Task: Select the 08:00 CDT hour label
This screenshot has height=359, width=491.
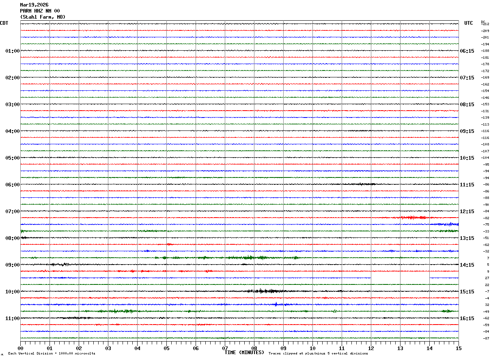Action: coord(13,238)
